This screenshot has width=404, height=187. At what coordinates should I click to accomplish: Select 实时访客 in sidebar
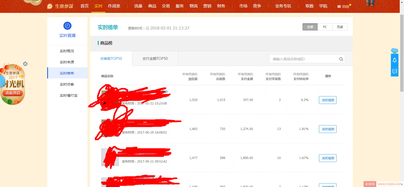[x=67, y=84]
